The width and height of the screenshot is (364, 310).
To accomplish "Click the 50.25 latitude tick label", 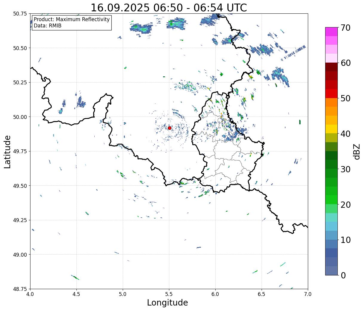I will (x=20, y=83).
